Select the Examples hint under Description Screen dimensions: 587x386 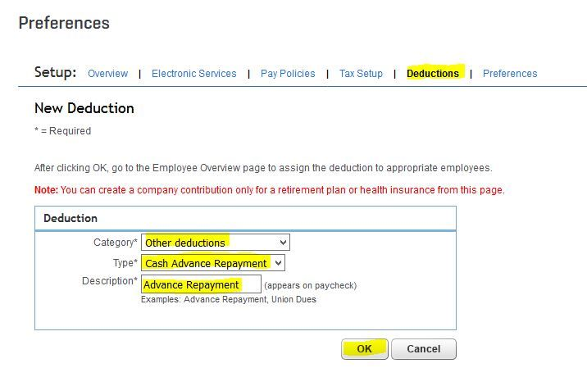pos(229,299)
